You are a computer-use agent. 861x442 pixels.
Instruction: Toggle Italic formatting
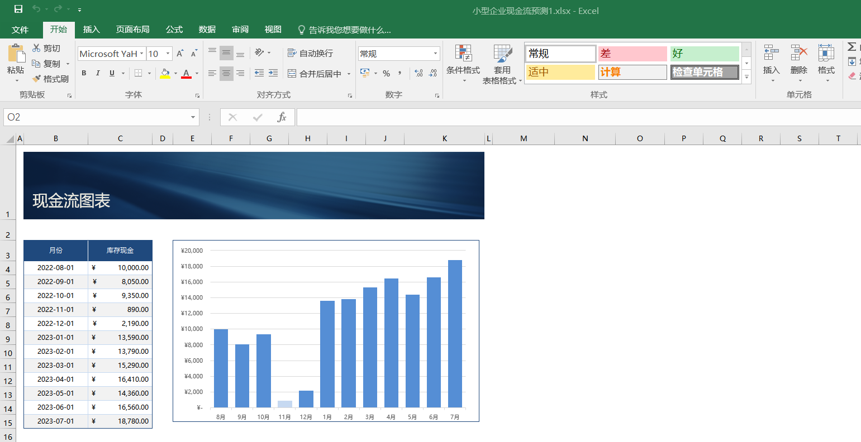98,73
